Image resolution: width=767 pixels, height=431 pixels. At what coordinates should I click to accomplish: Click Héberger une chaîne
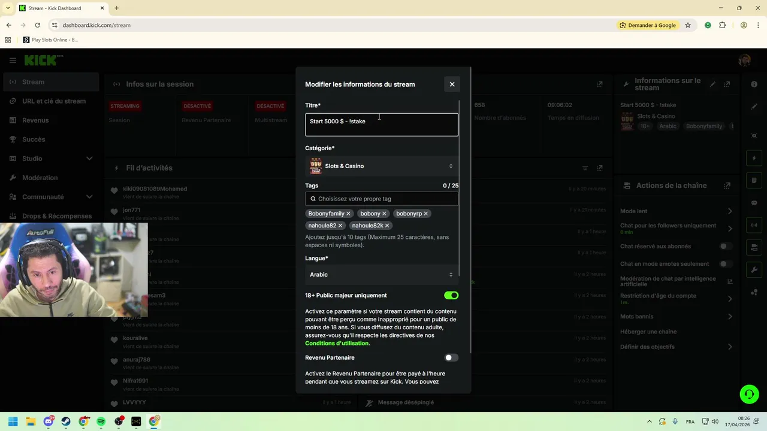point(648,332)
